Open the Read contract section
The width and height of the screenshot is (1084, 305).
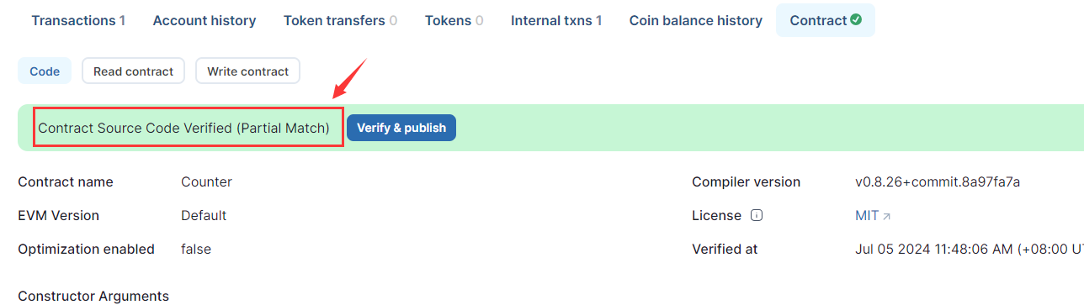133,71
